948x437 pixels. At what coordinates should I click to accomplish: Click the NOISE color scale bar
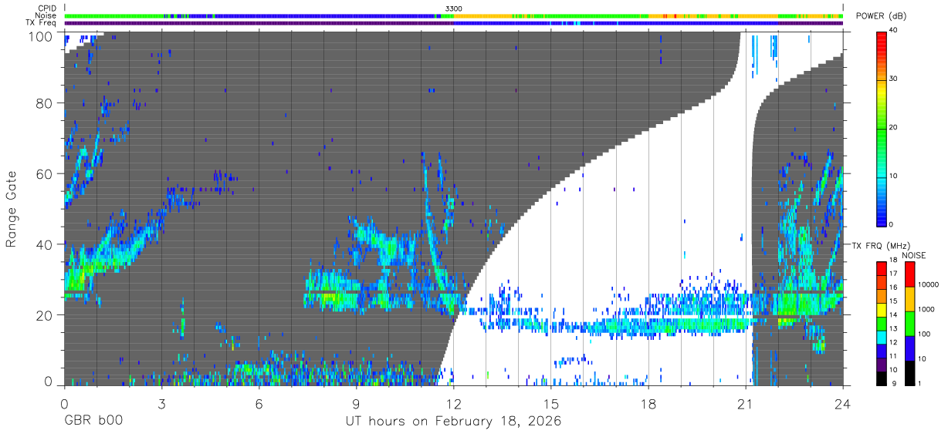910,324
